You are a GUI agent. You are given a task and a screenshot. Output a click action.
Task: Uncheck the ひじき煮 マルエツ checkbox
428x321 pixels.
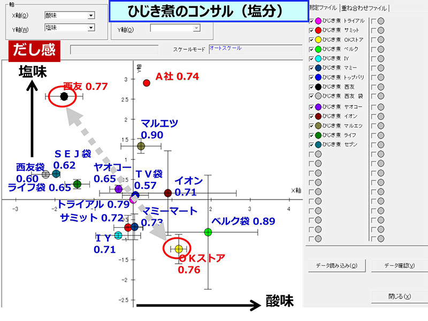click(x=311, y=126)
